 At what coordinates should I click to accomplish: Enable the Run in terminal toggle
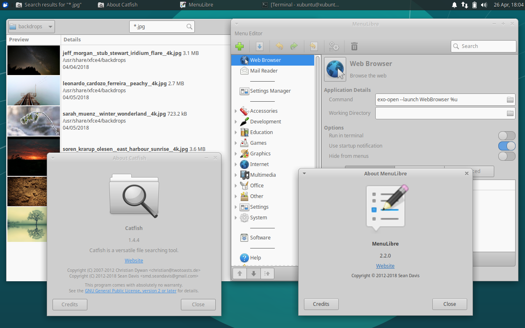[x=507, y=135]
